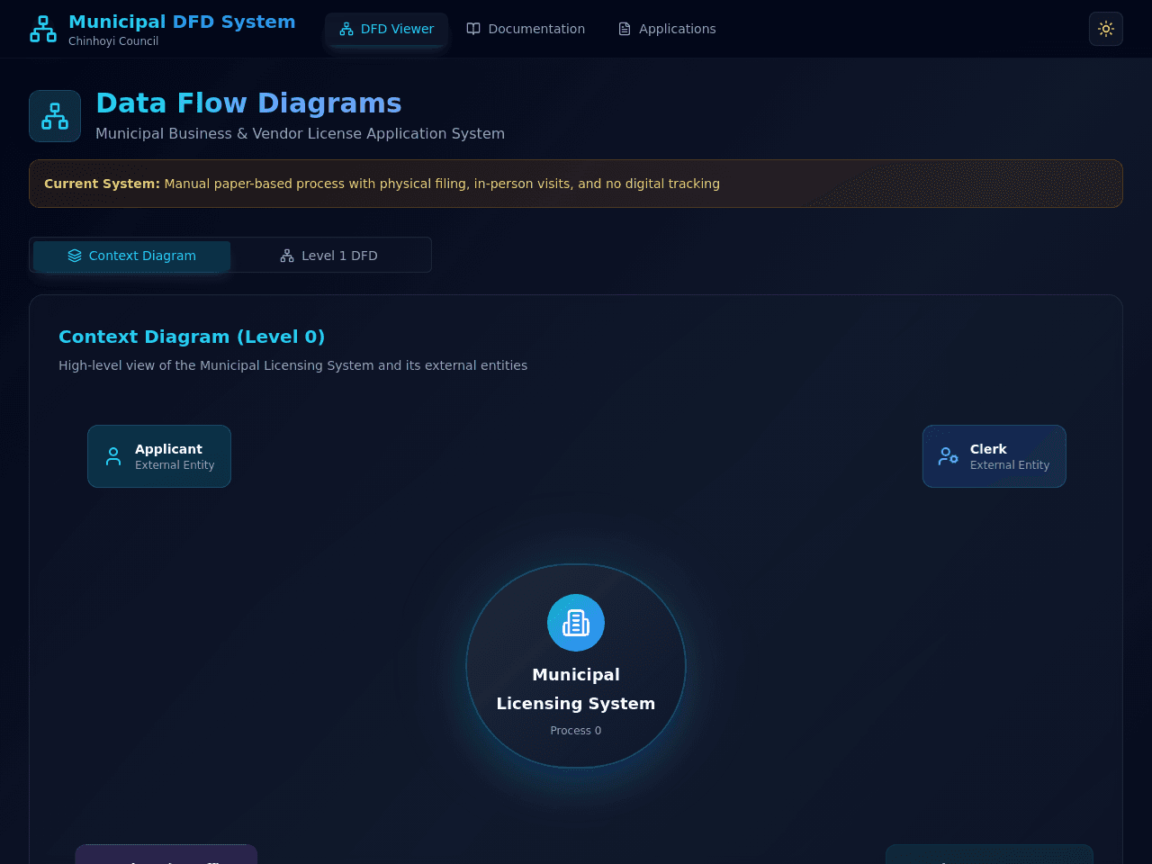Click the network icon beside DFD Viewer
1152x864 pixels.
point(346,29)
